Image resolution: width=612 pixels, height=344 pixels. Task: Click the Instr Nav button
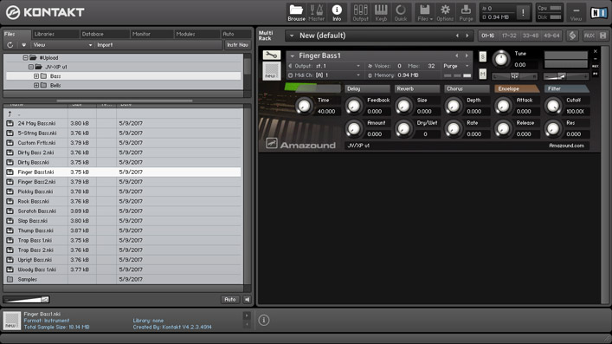click(238, 45)
